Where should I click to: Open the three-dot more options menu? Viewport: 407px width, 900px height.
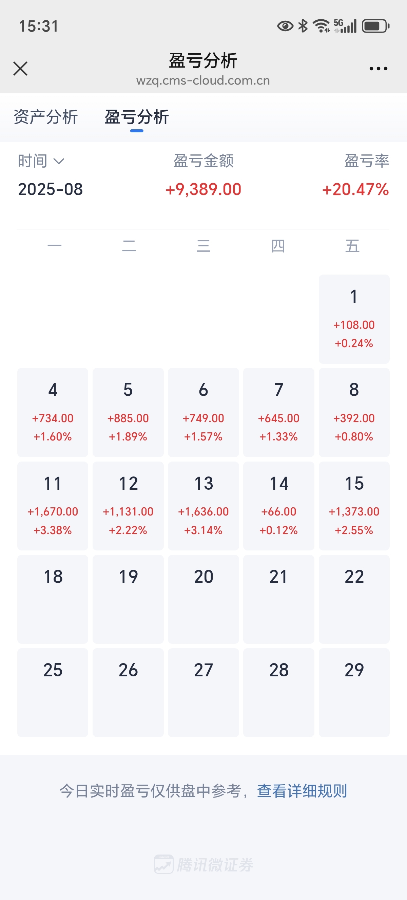[x=379, y=69]
